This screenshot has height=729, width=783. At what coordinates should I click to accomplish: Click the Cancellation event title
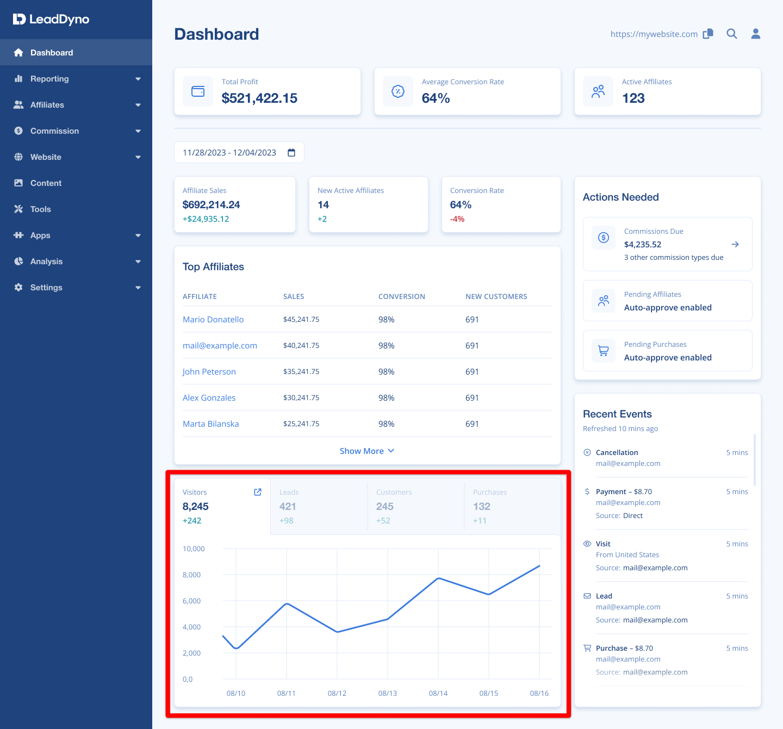pyautogui.click(x=617, y=452)
